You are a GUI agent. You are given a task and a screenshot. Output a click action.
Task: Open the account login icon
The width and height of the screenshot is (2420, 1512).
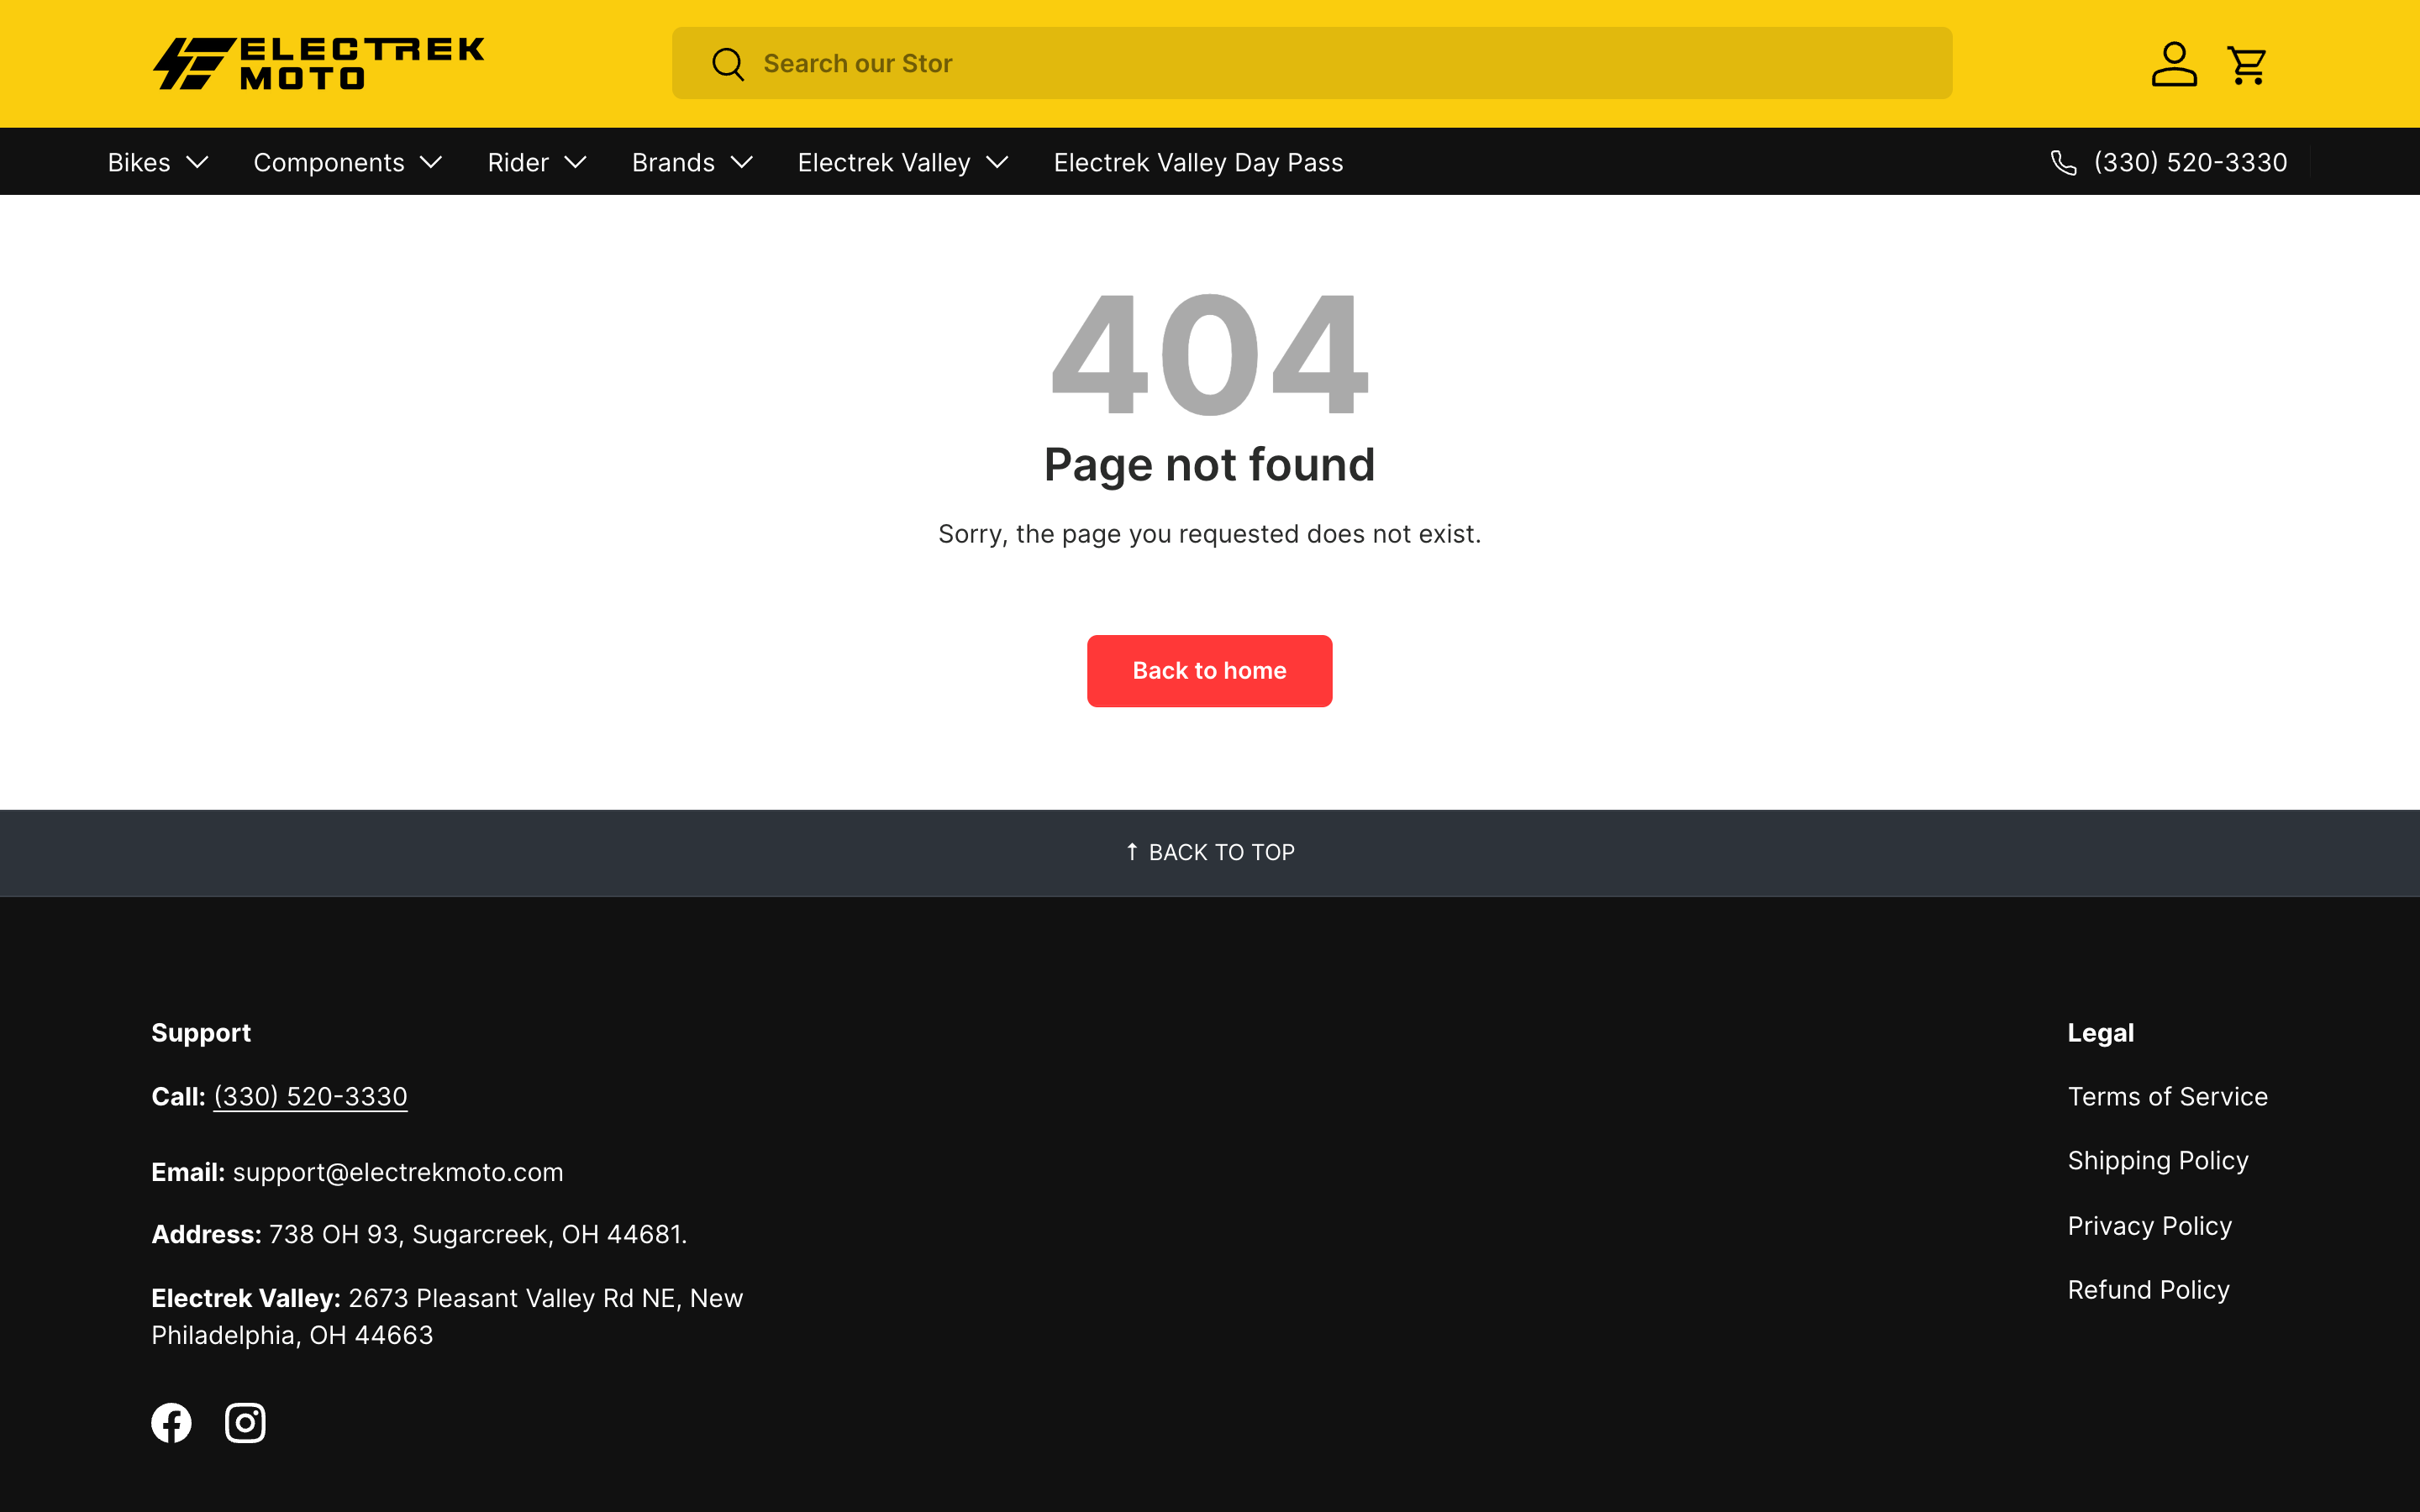tap(2173, 64)
